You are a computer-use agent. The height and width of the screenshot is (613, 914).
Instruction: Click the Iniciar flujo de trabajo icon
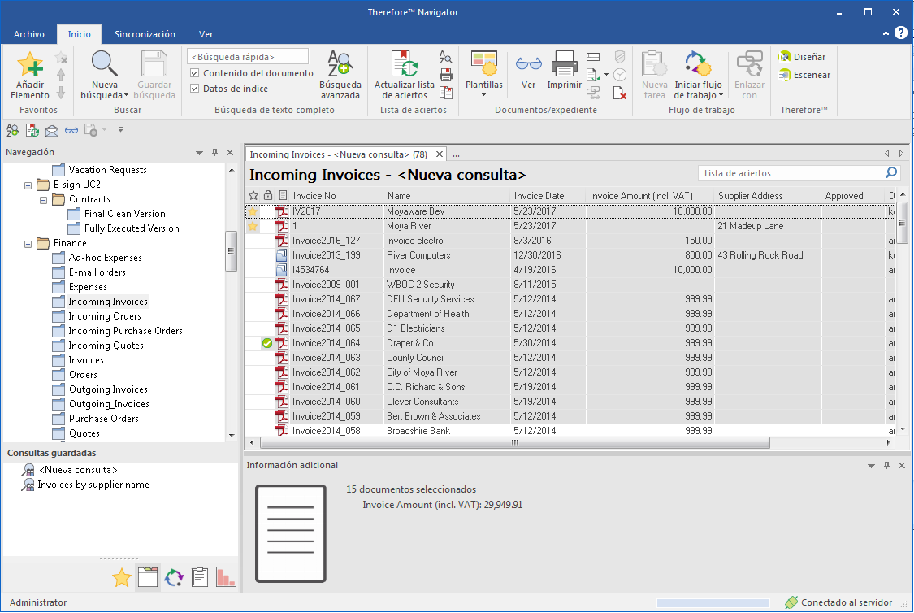pyautogui.click(x=698, y=65)
